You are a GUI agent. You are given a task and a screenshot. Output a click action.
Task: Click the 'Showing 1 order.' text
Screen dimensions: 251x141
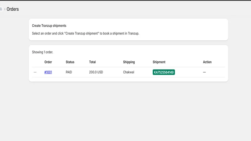(x=43, y=52)
